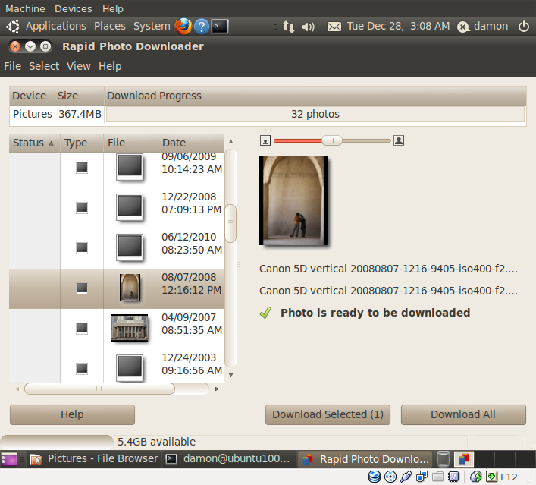Click Rapid Photo Downloader taskbar button

point(365,459)
